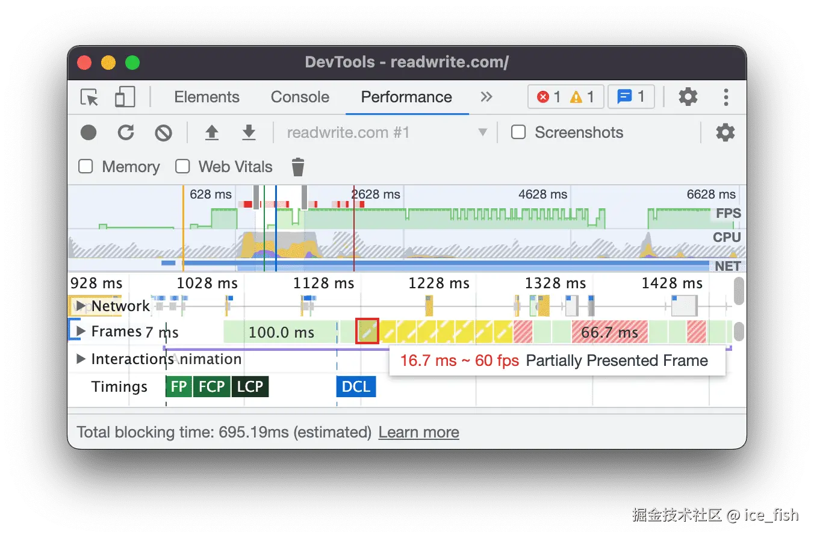
Task: Open the three-dot customize menu
Action: pos(726,97)
